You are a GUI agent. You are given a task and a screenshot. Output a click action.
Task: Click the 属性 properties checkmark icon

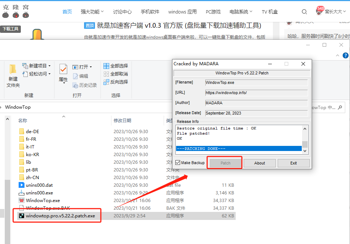pyautogui.click(x=63, y=69)
